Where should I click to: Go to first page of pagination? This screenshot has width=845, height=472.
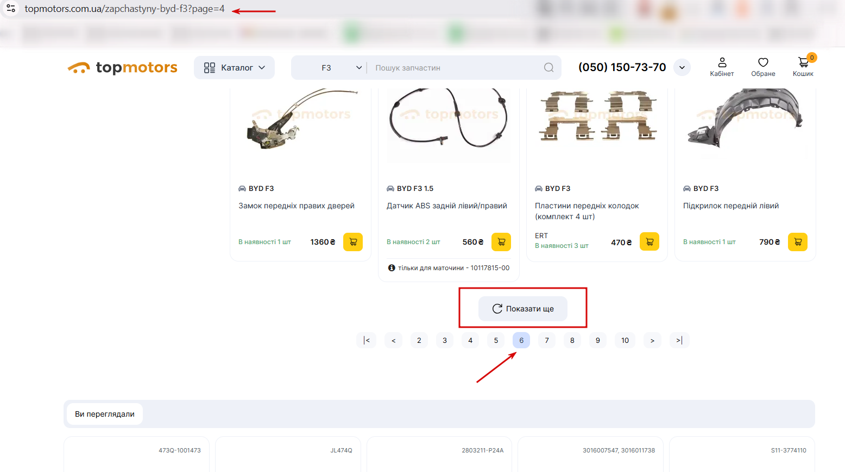click(367, 340)
